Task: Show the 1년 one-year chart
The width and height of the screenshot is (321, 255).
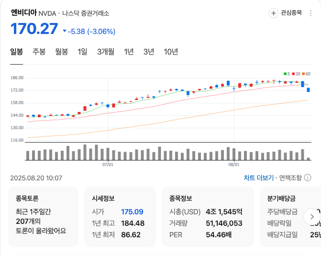Action: [129, 52]
